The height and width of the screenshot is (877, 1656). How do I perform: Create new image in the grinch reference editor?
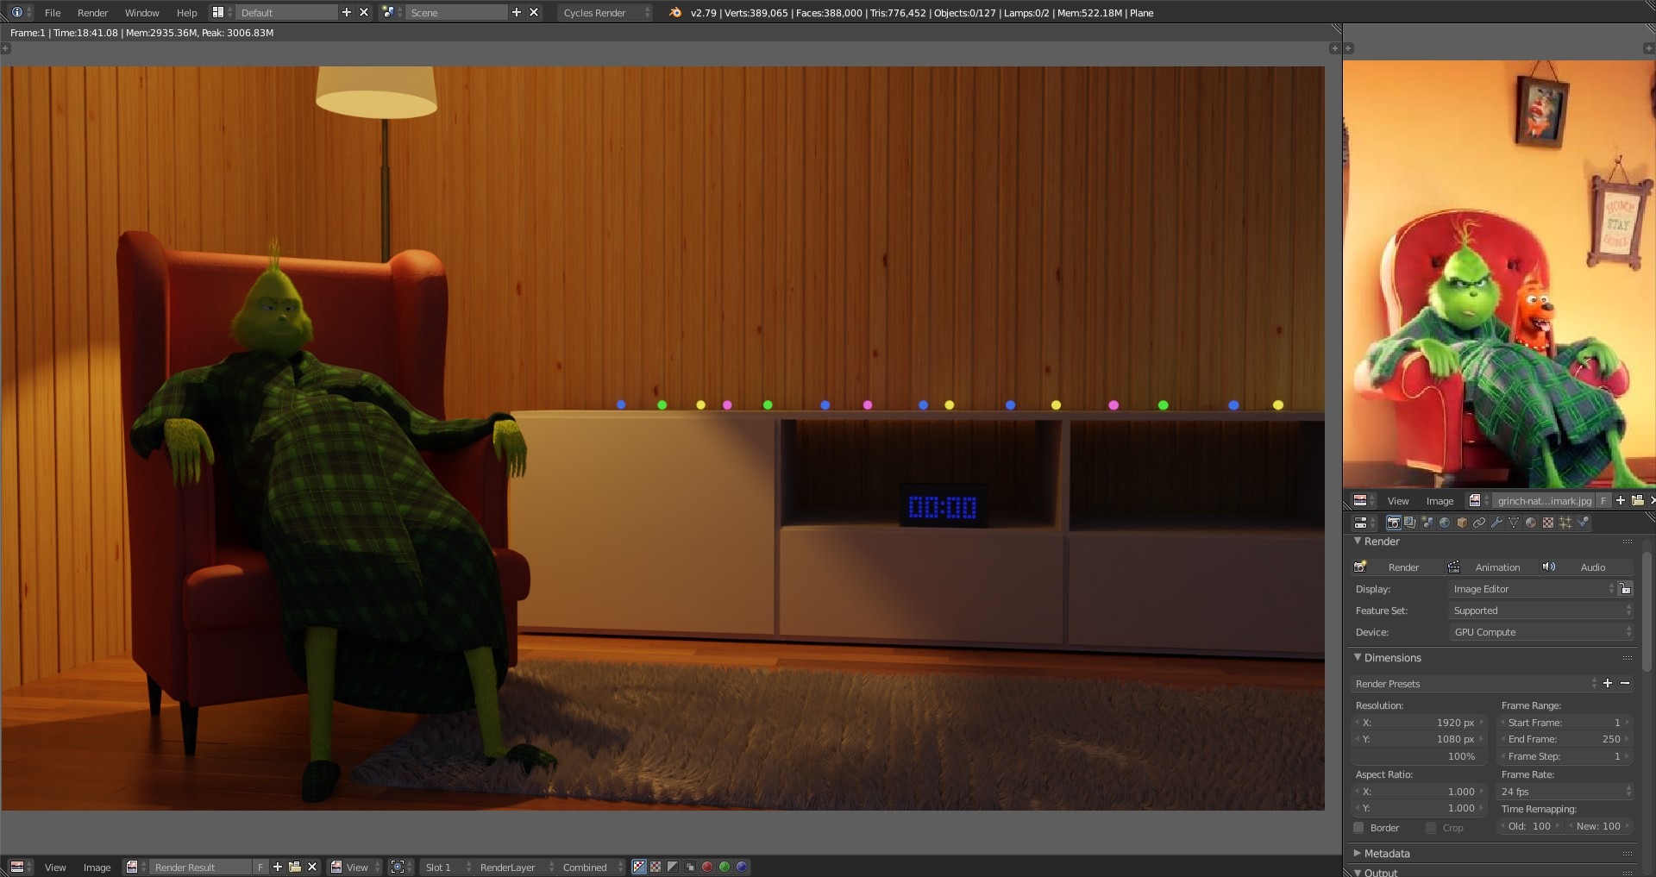(1621, 500)
